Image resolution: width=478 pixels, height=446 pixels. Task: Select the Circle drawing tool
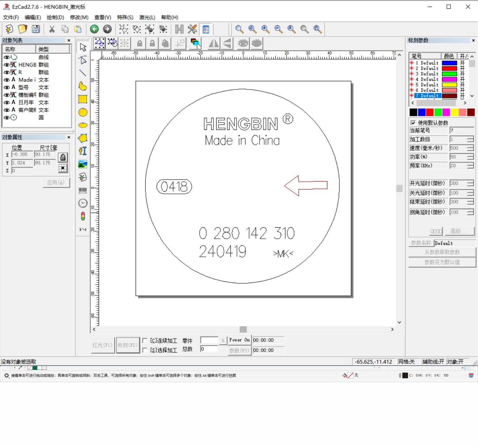click(x=83, y=112)
